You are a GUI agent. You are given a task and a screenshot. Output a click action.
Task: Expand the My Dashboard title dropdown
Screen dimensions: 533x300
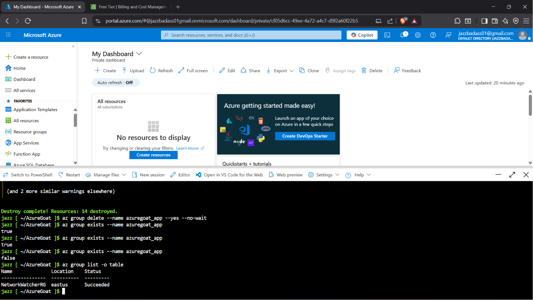click(139, 54)
